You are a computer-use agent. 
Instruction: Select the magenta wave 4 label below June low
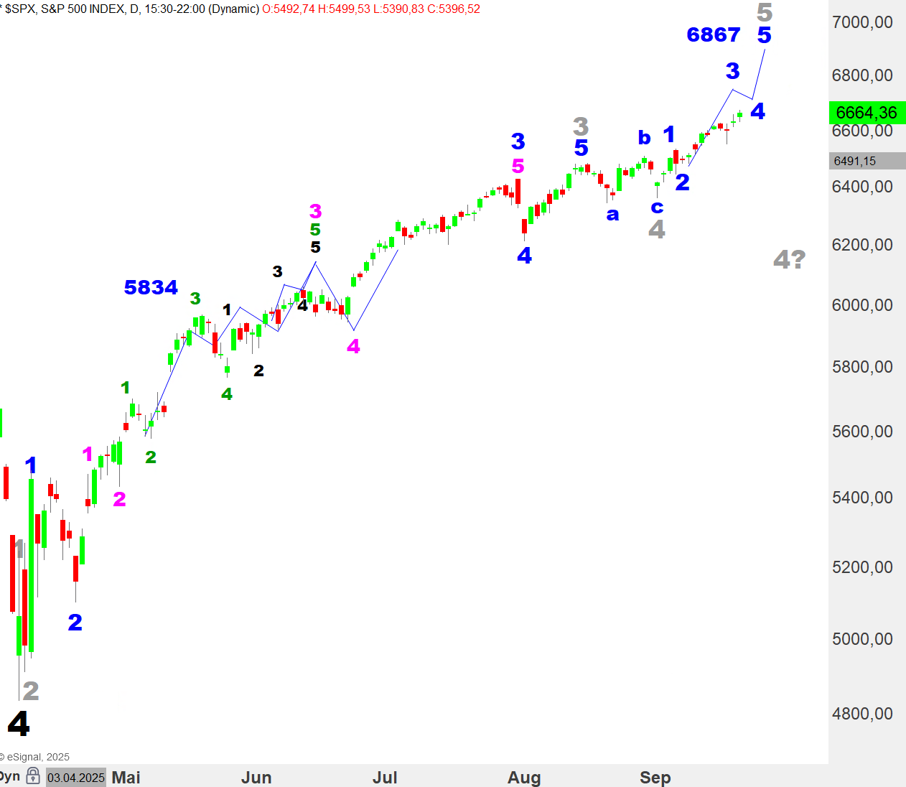click(353, 347)
